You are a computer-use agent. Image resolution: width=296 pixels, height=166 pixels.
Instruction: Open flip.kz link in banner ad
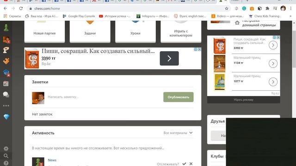(x=46, y=64)
